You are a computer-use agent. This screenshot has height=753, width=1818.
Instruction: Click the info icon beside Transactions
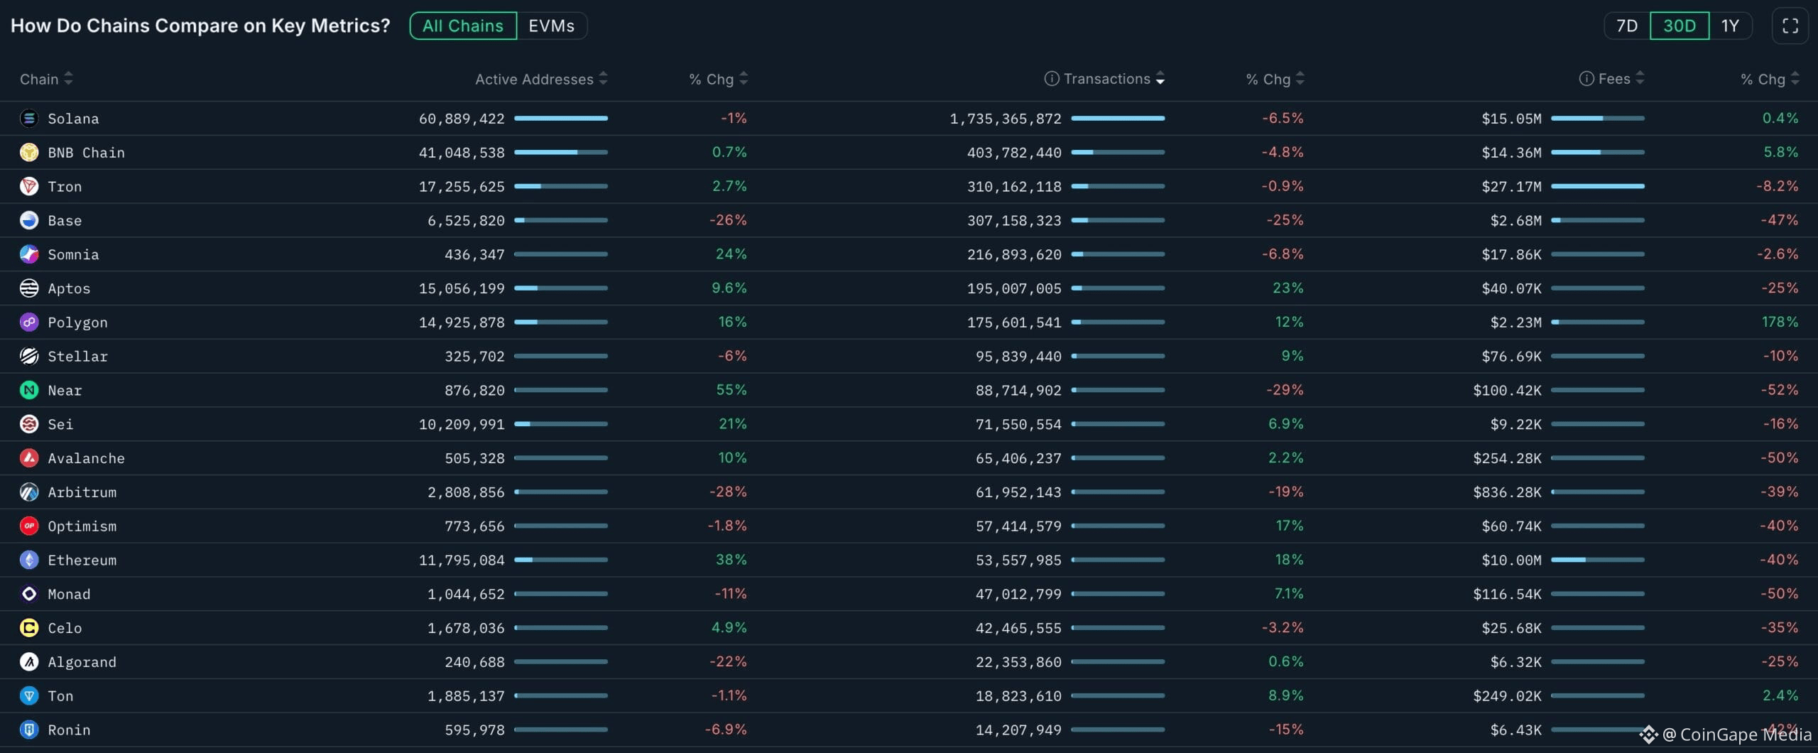point(1050,79)
